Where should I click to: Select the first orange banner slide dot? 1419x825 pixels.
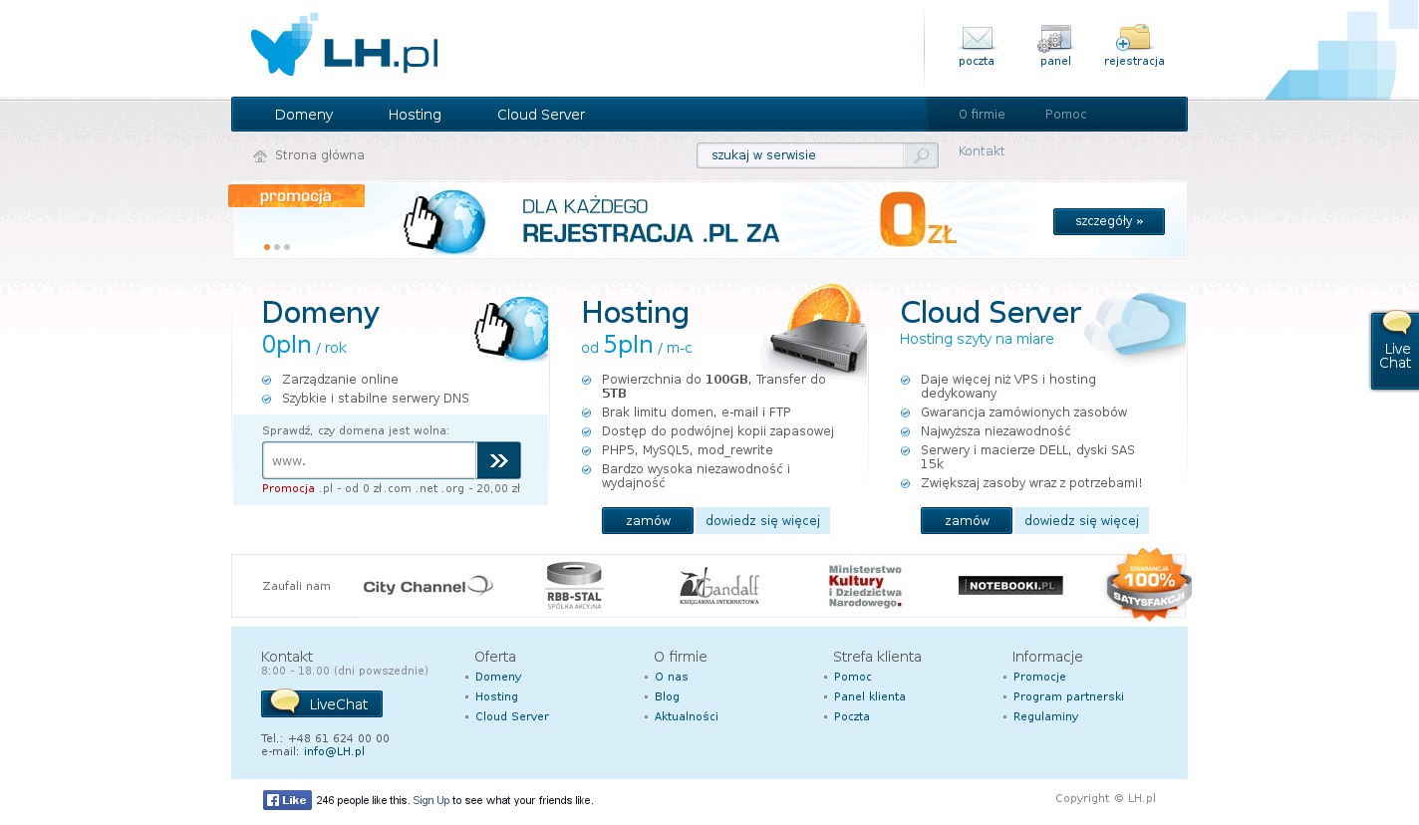[x=267, y=247]
